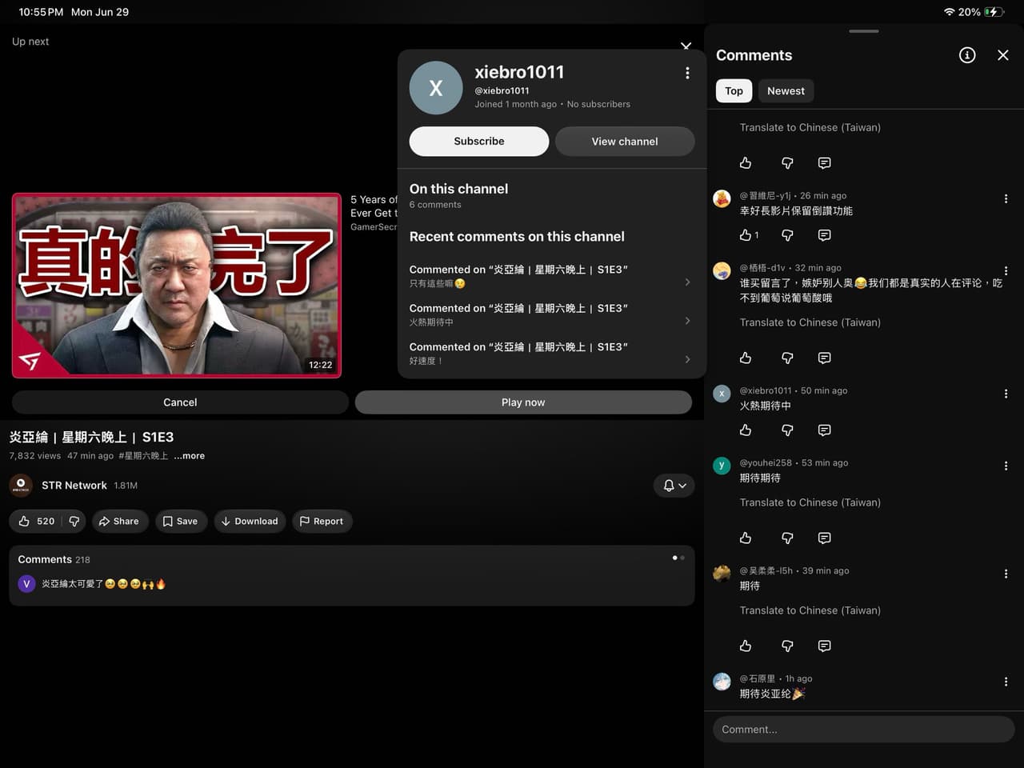
Task: Expand the first recent comment "只有這些嗎"
Action: (x=550, y=276)
